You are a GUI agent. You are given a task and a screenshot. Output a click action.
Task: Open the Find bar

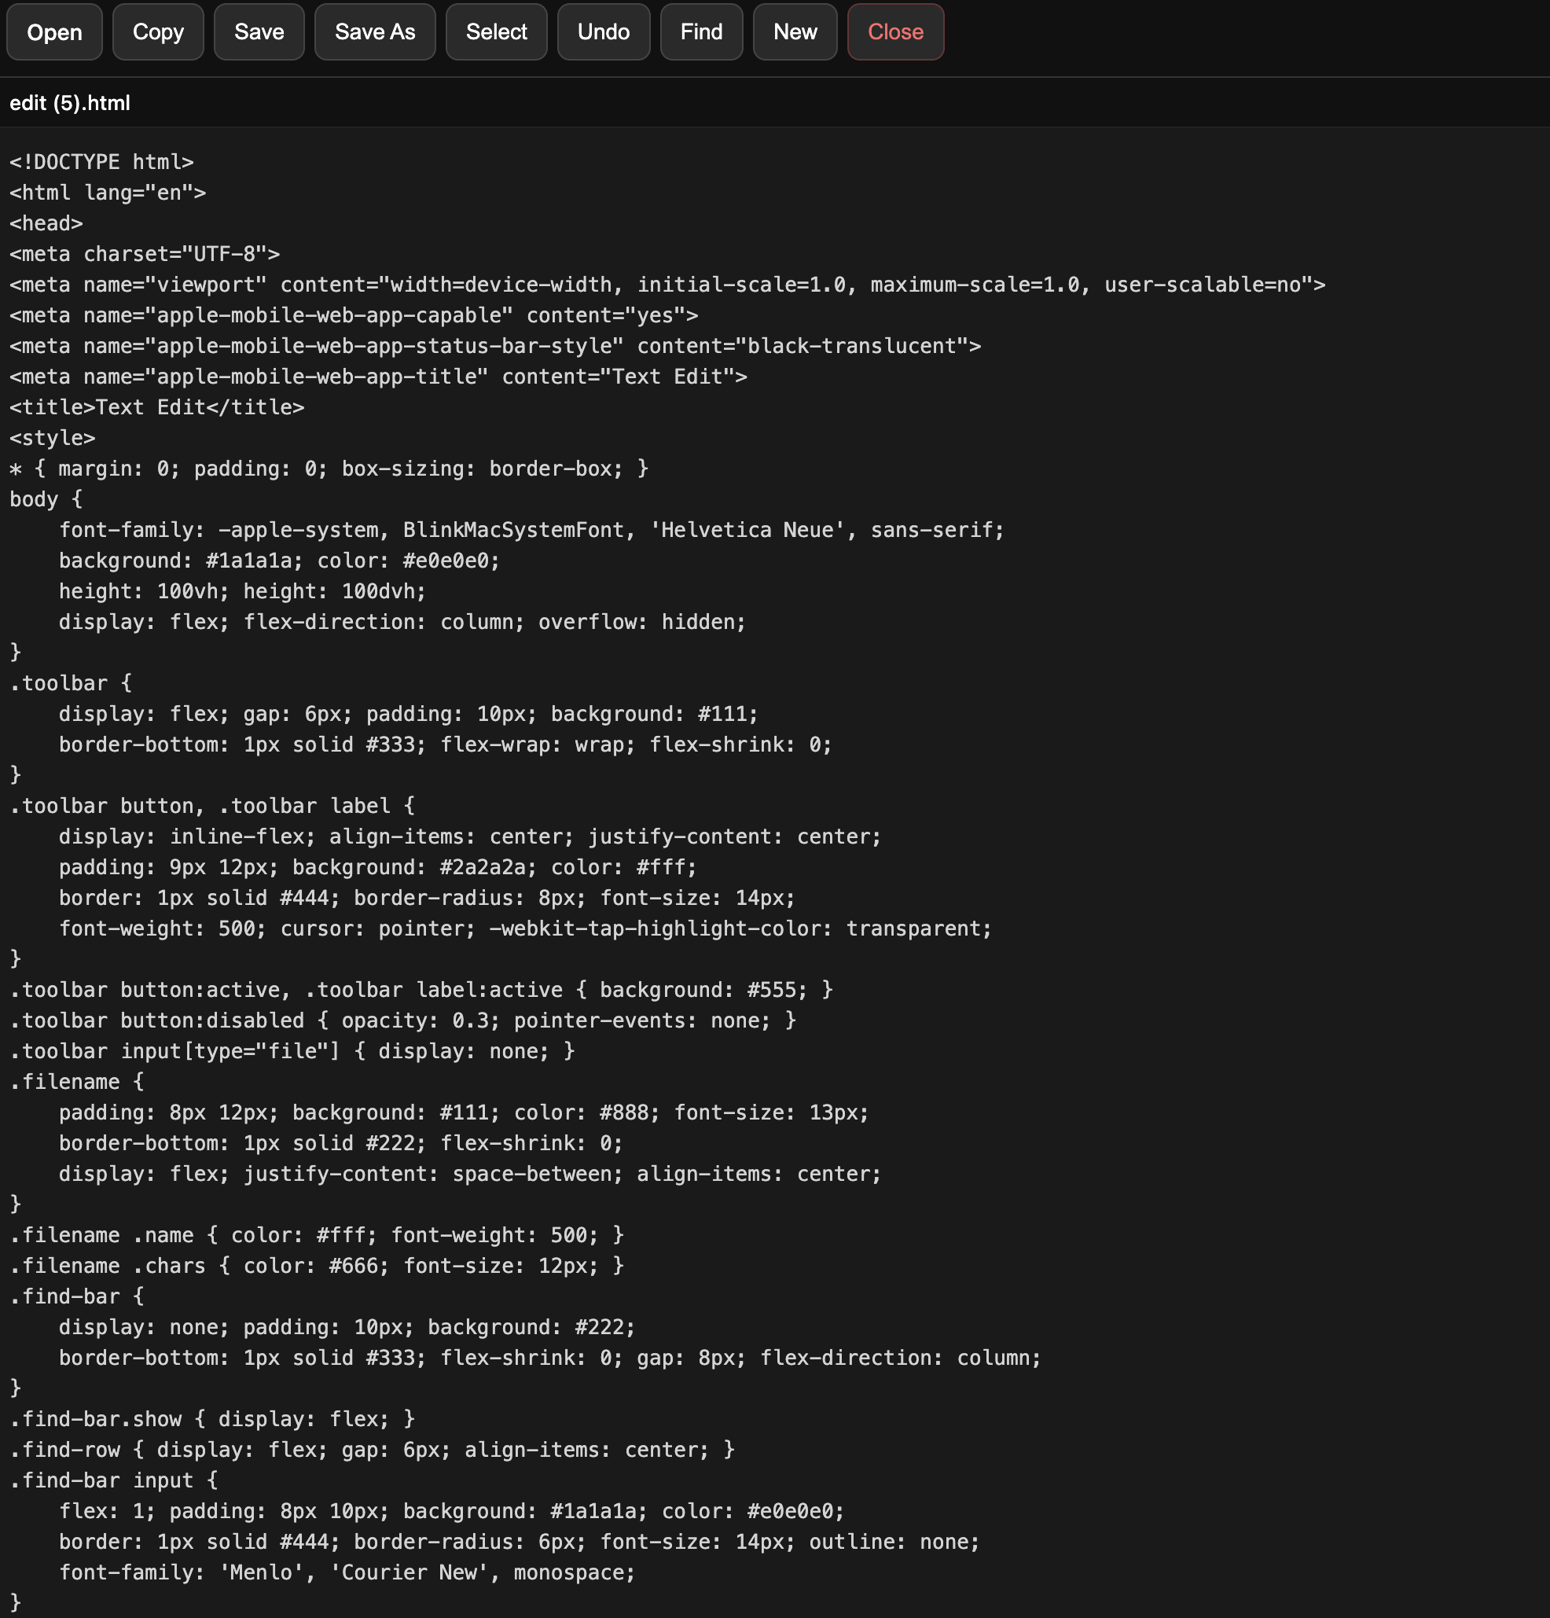click(x=700, y=32)
